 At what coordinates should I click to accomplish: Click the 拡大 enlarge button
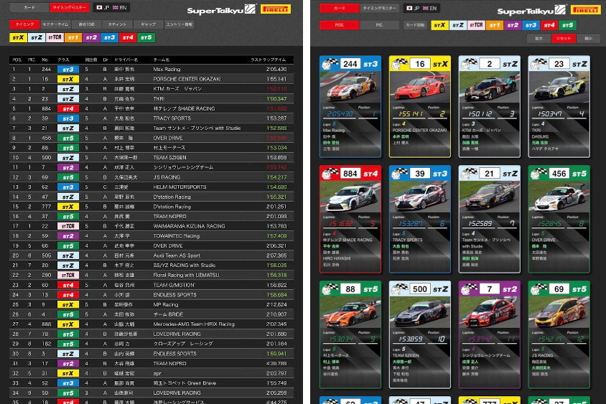(538, 38)
